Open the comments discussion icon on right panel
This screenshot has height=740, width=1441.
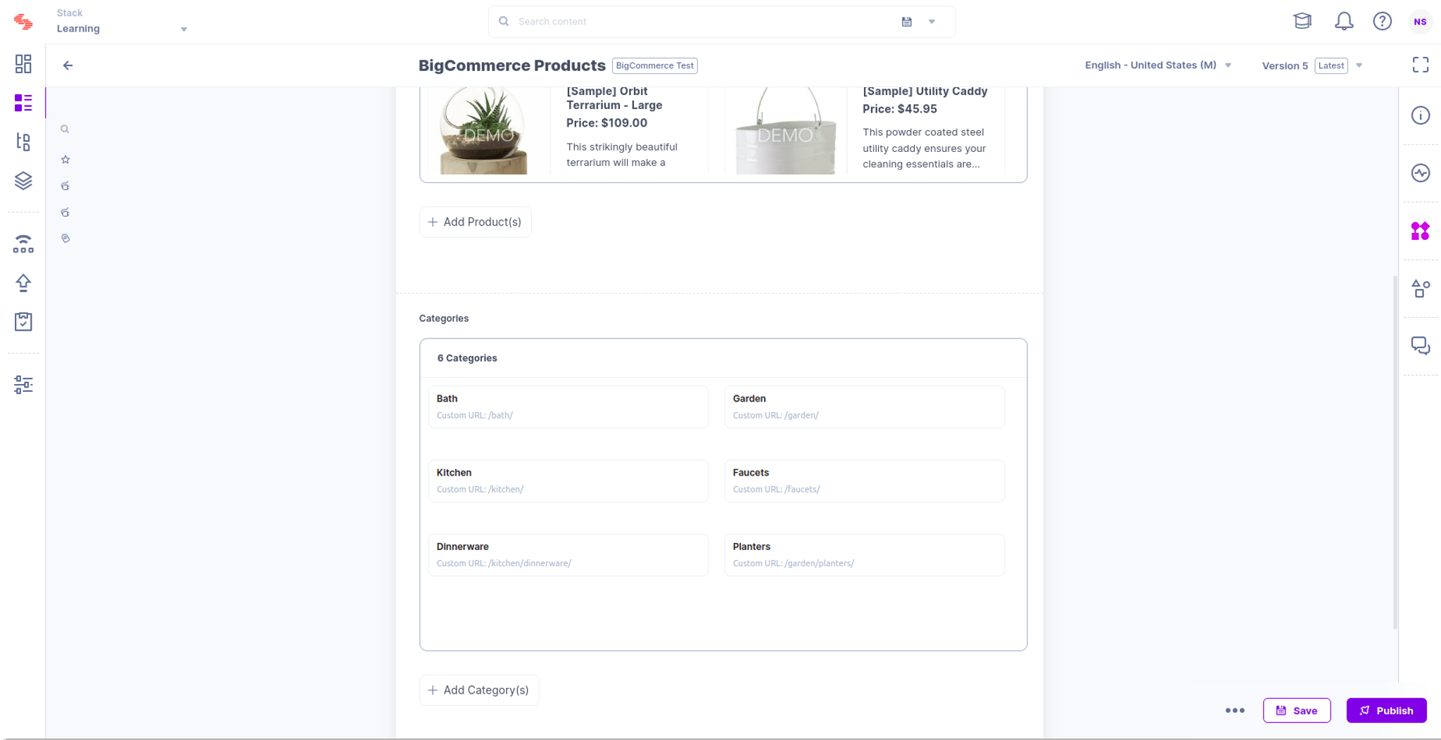click(x=1420, y=346)
